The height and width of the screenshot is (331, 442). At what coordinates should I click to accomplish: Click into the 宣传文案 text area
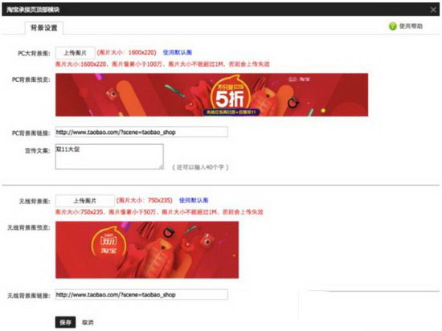(x=109, y=157)
